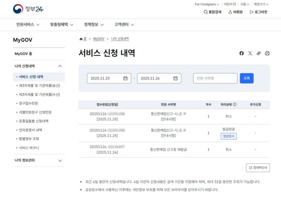Collapse the 나의 신청내역 section
The height and width of the screenshot is (197, 281).
pos(39,66)
